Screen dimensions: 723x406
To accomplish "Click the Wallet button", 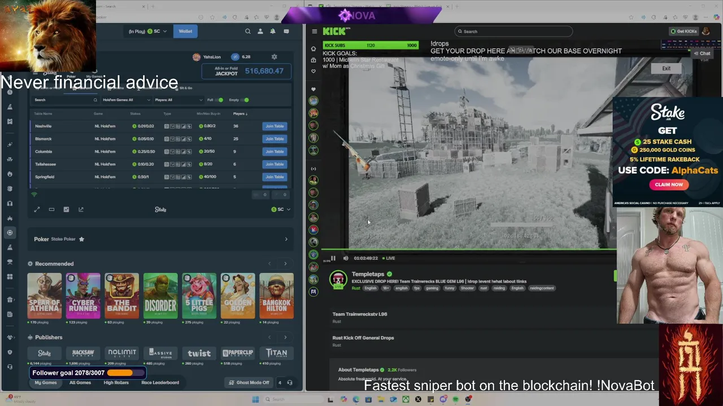I will 185,32.
